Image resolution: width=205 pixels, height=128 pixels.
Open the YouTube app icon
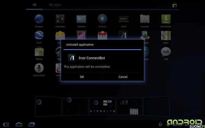58,68
